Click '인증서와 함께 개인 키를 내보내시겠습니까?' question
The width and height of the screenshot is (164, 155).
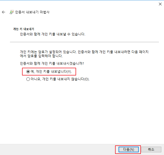(52, 63)
